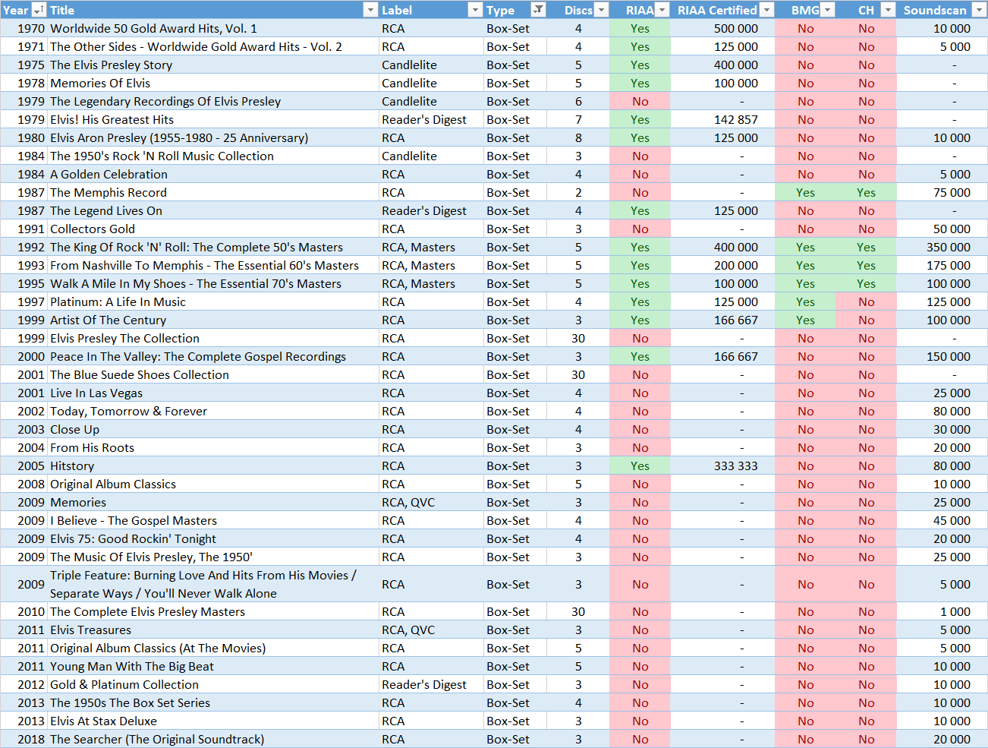Select CH 'Yes' cell in Walk A Mile In My Shoes row

[x=866, y=283]
